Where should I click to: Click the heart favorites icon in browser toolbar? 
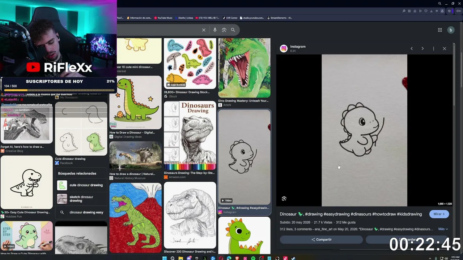coord(426,11)
